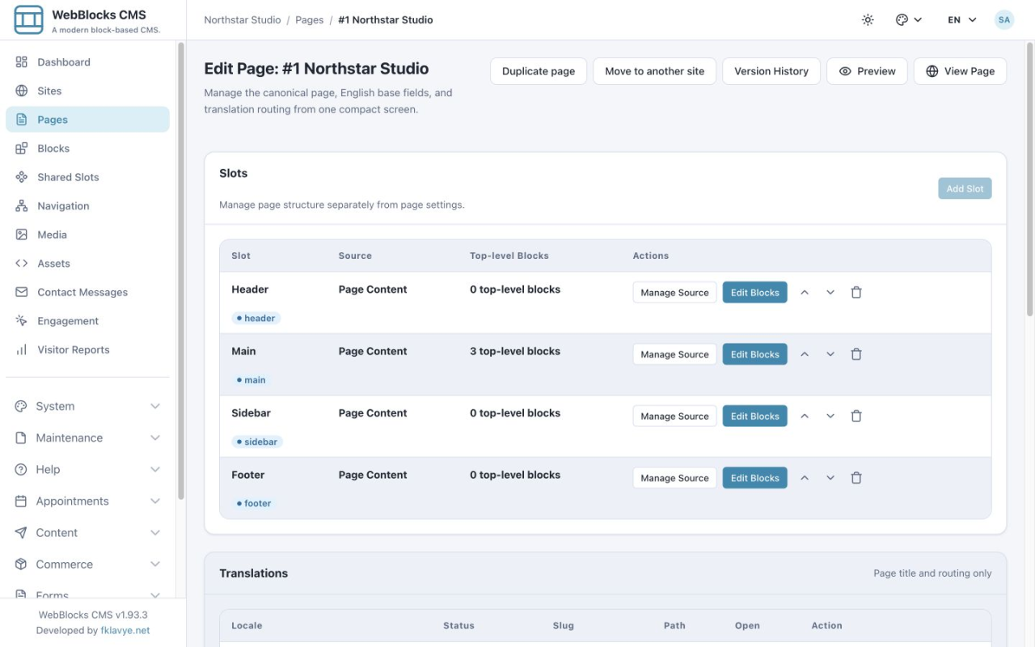Image resolution: width=1035 pixels, height=647 pixels.
Task: Move the Sidebar slot up
Action: click(x=805, y=417)
